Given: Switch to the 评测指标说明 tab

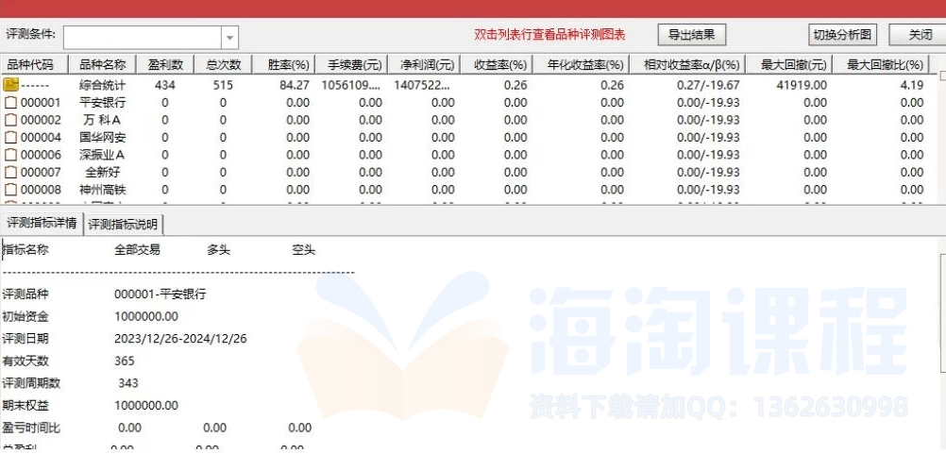Looking at the screenshot, I should (124, 225).
